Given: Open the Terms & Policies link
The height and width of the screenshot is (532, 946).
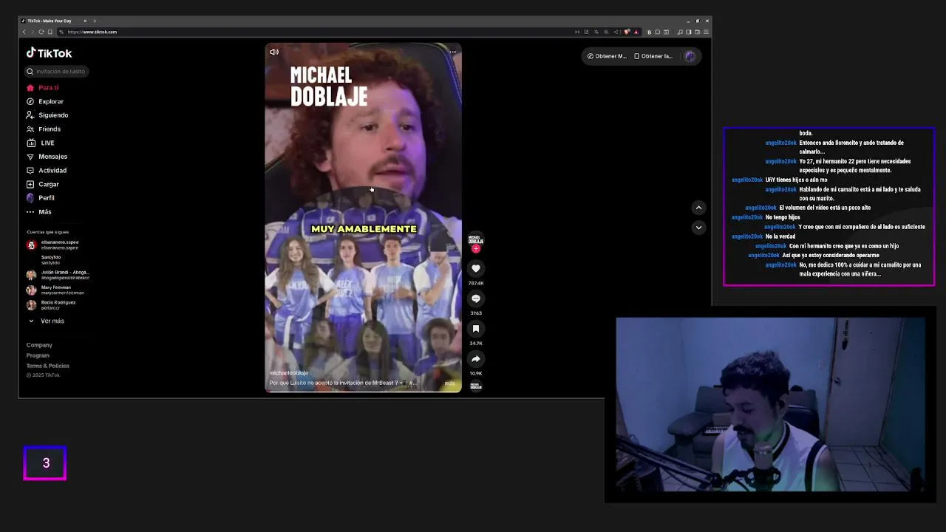Looking at the screenshot, I should click(48, 366).
